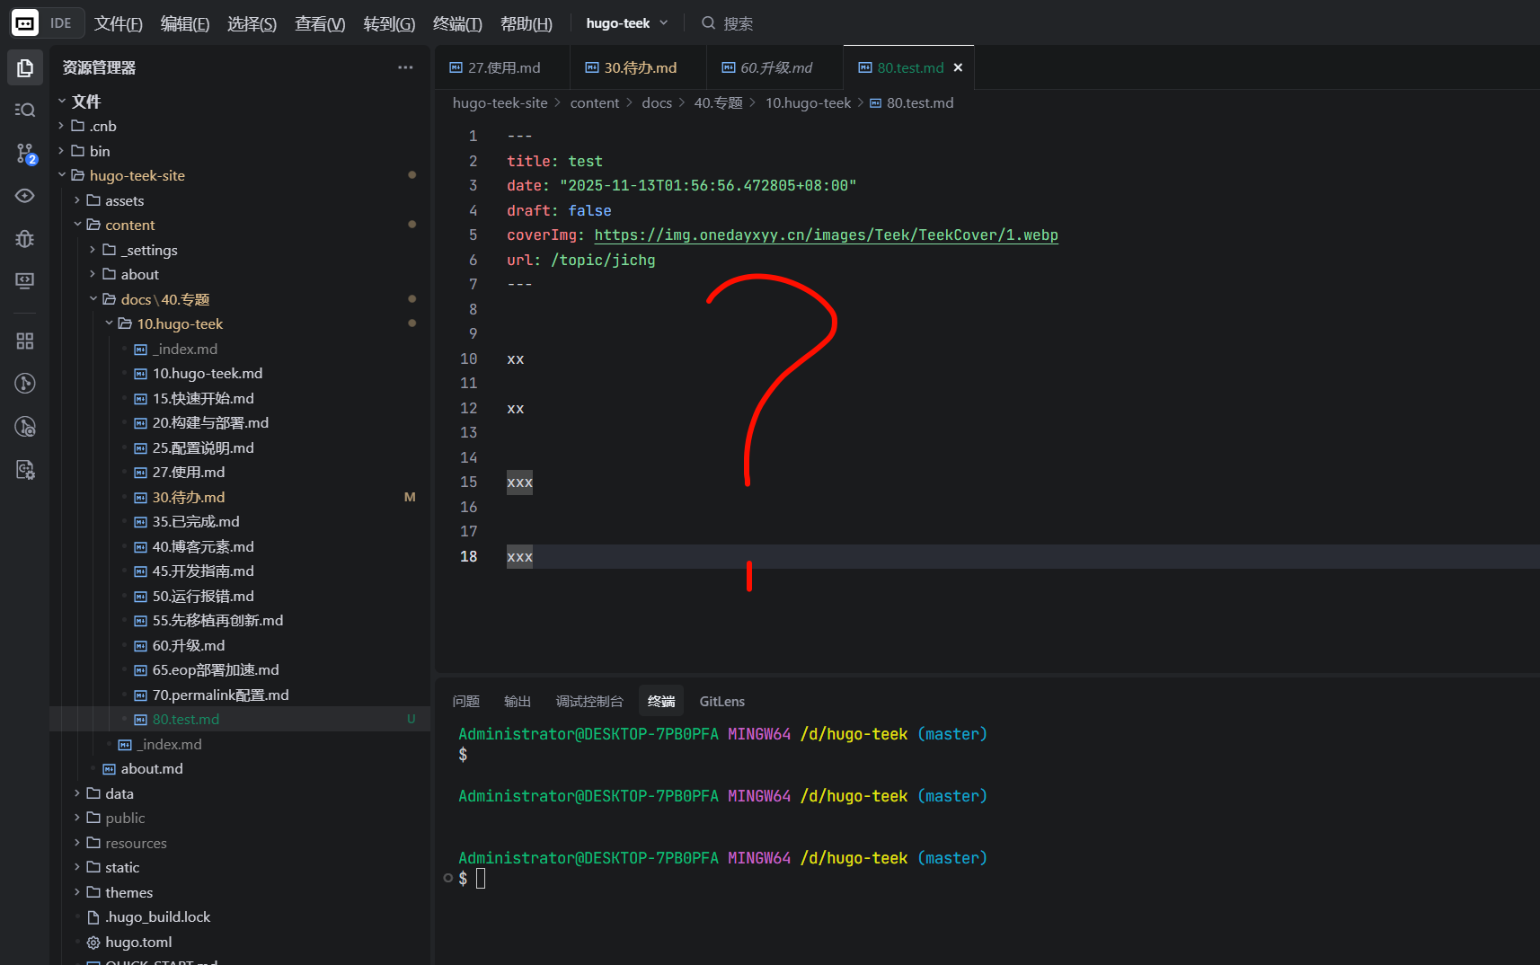The image size is (1540, 965).
Task: Switch to the GitLens panel tab
Action: coord(721,701)
